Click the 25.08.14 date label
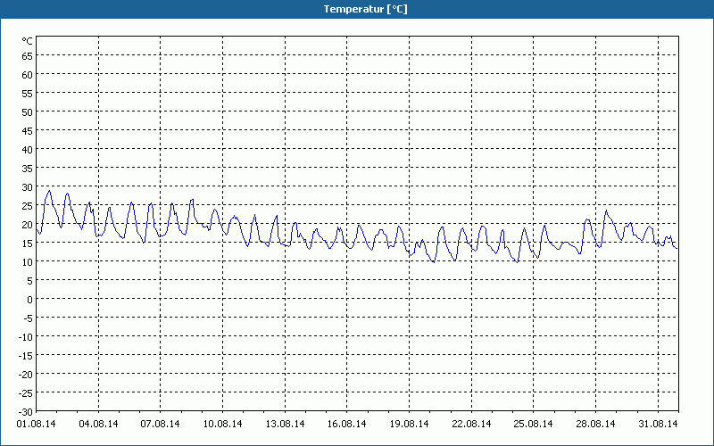 click(x=534, y=425)
